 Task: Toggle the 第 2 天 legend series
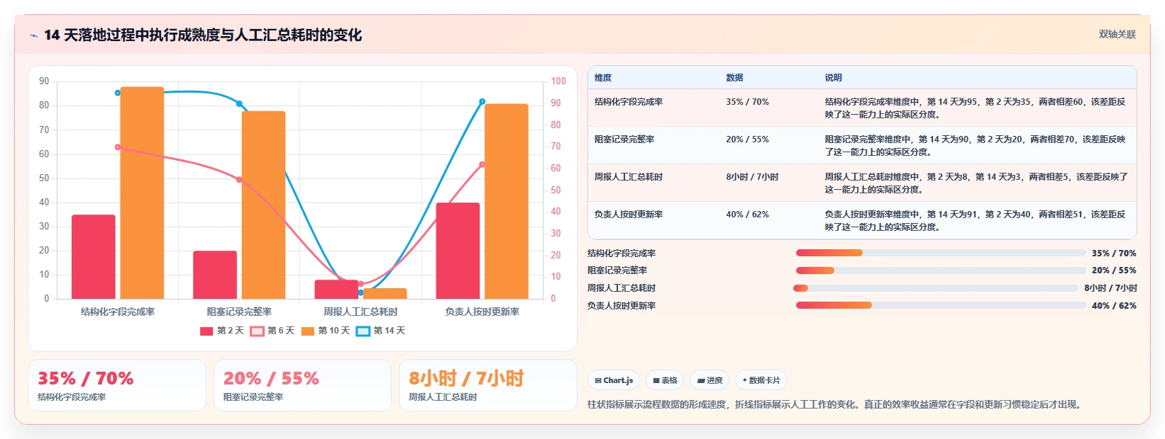tap(222, 331)
